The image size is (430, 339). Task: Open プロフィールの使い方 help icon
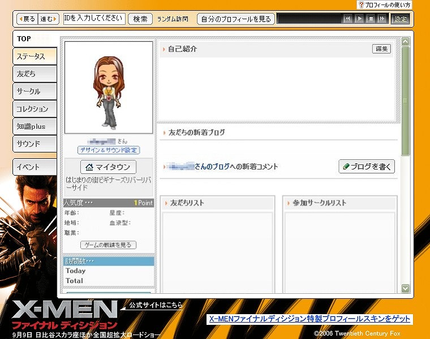click(x=385, y=5)
